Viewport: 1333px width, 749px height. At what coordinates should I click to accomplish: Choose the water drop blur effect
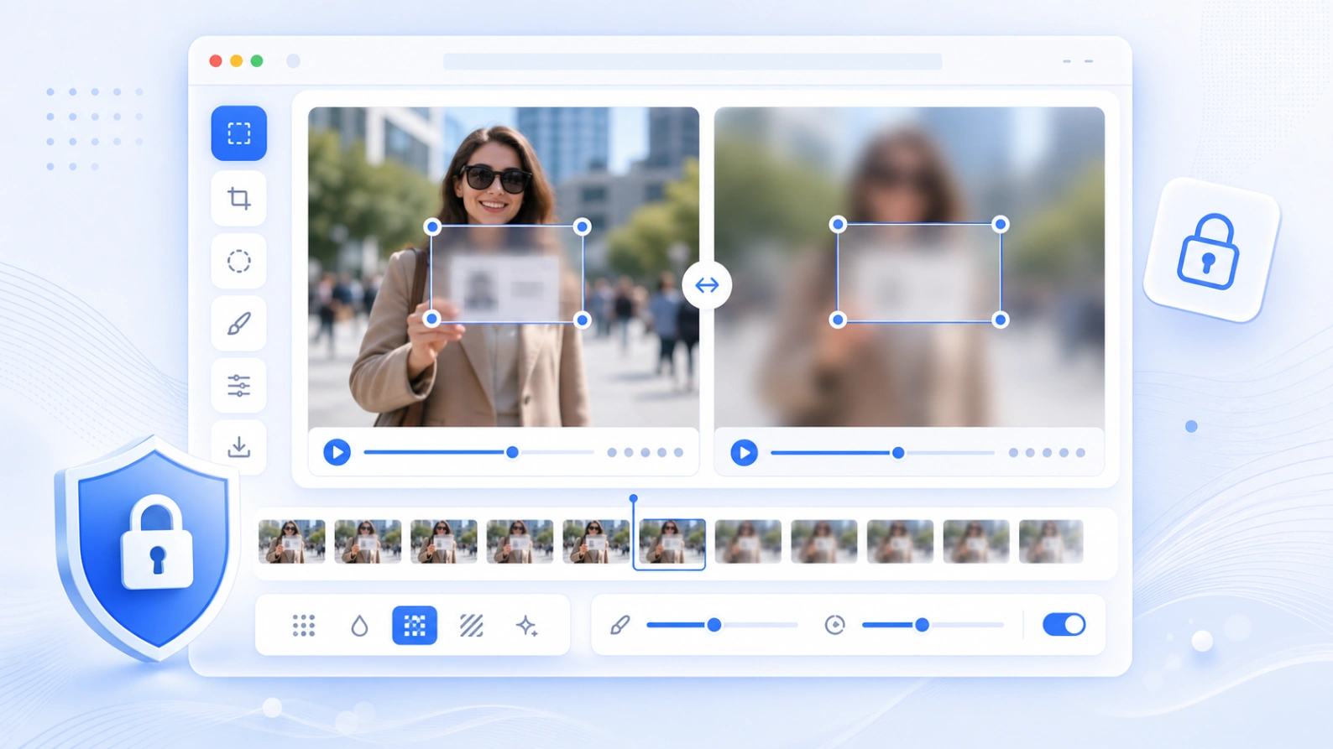(x=359, y=625)
